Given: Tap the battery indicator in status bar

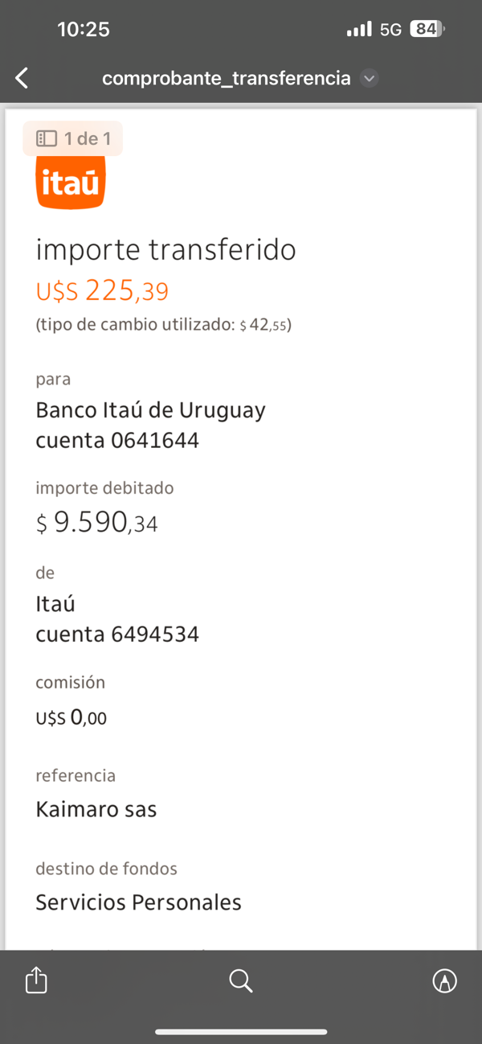Looking at the screenshot, I should (426, 30).
